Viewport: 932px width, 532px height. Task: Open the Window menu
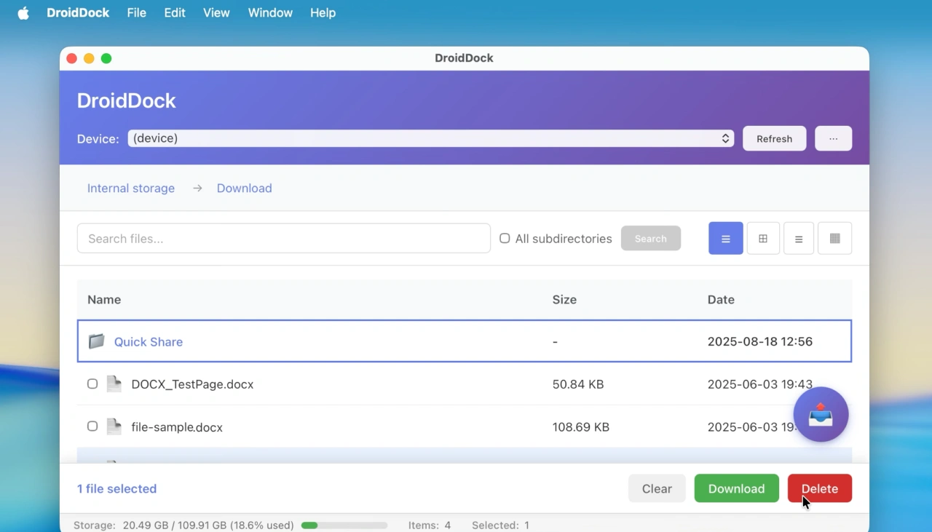coord(270,12)
